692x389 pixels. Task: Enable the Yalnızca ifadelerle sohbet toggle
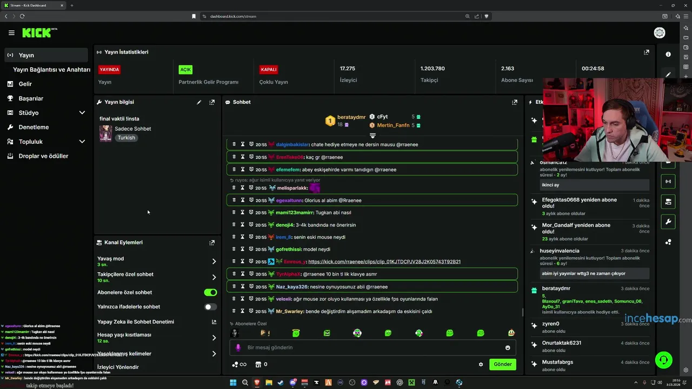tap(210, 307)
